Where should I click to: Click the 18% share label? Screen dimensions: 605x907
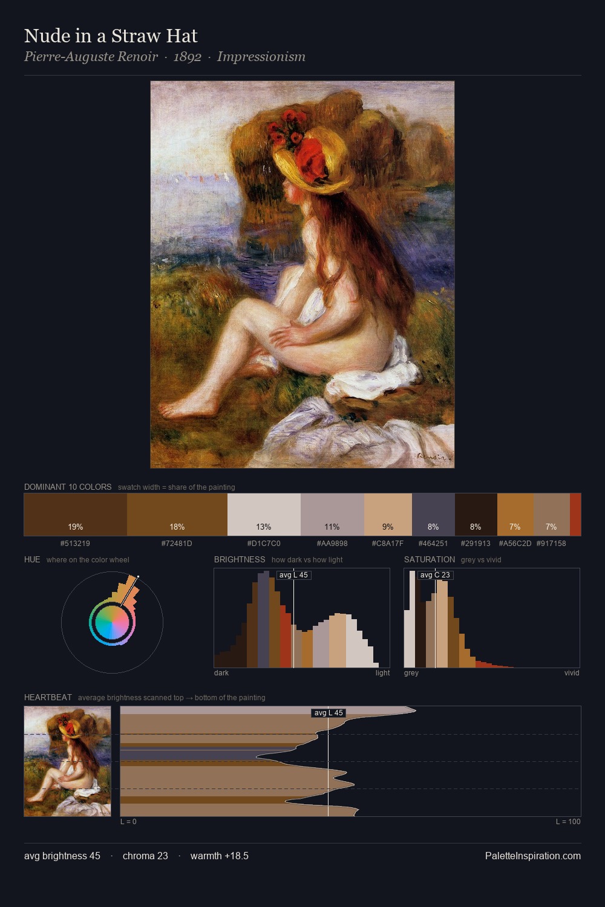point(177,527)
